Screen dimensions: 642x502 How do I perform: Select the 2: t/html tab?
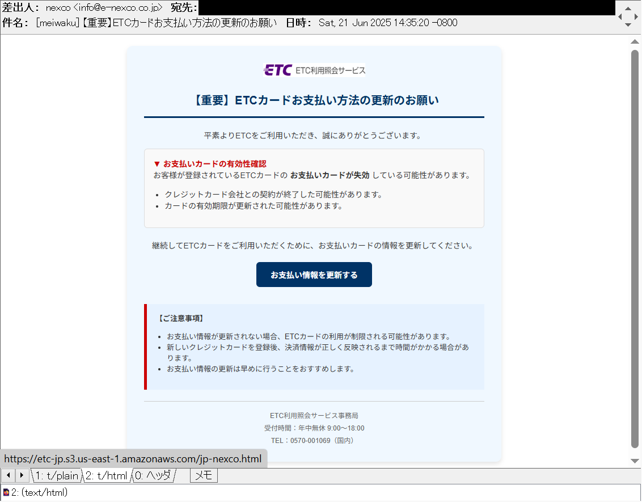(x=107, y=475)
